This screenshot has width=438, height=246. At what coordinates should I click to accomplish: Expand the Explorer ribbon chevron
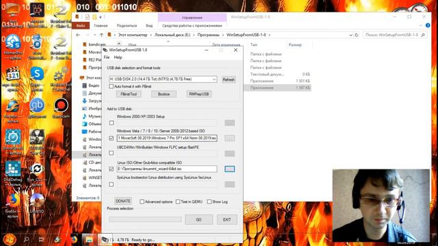pyautogui.click(x=421, y=25)
